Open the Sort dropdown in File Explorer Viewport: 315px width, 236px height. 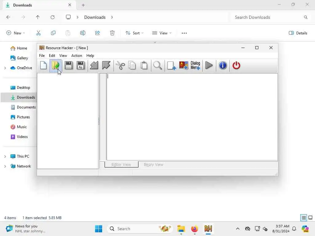(x=134, y=33)
